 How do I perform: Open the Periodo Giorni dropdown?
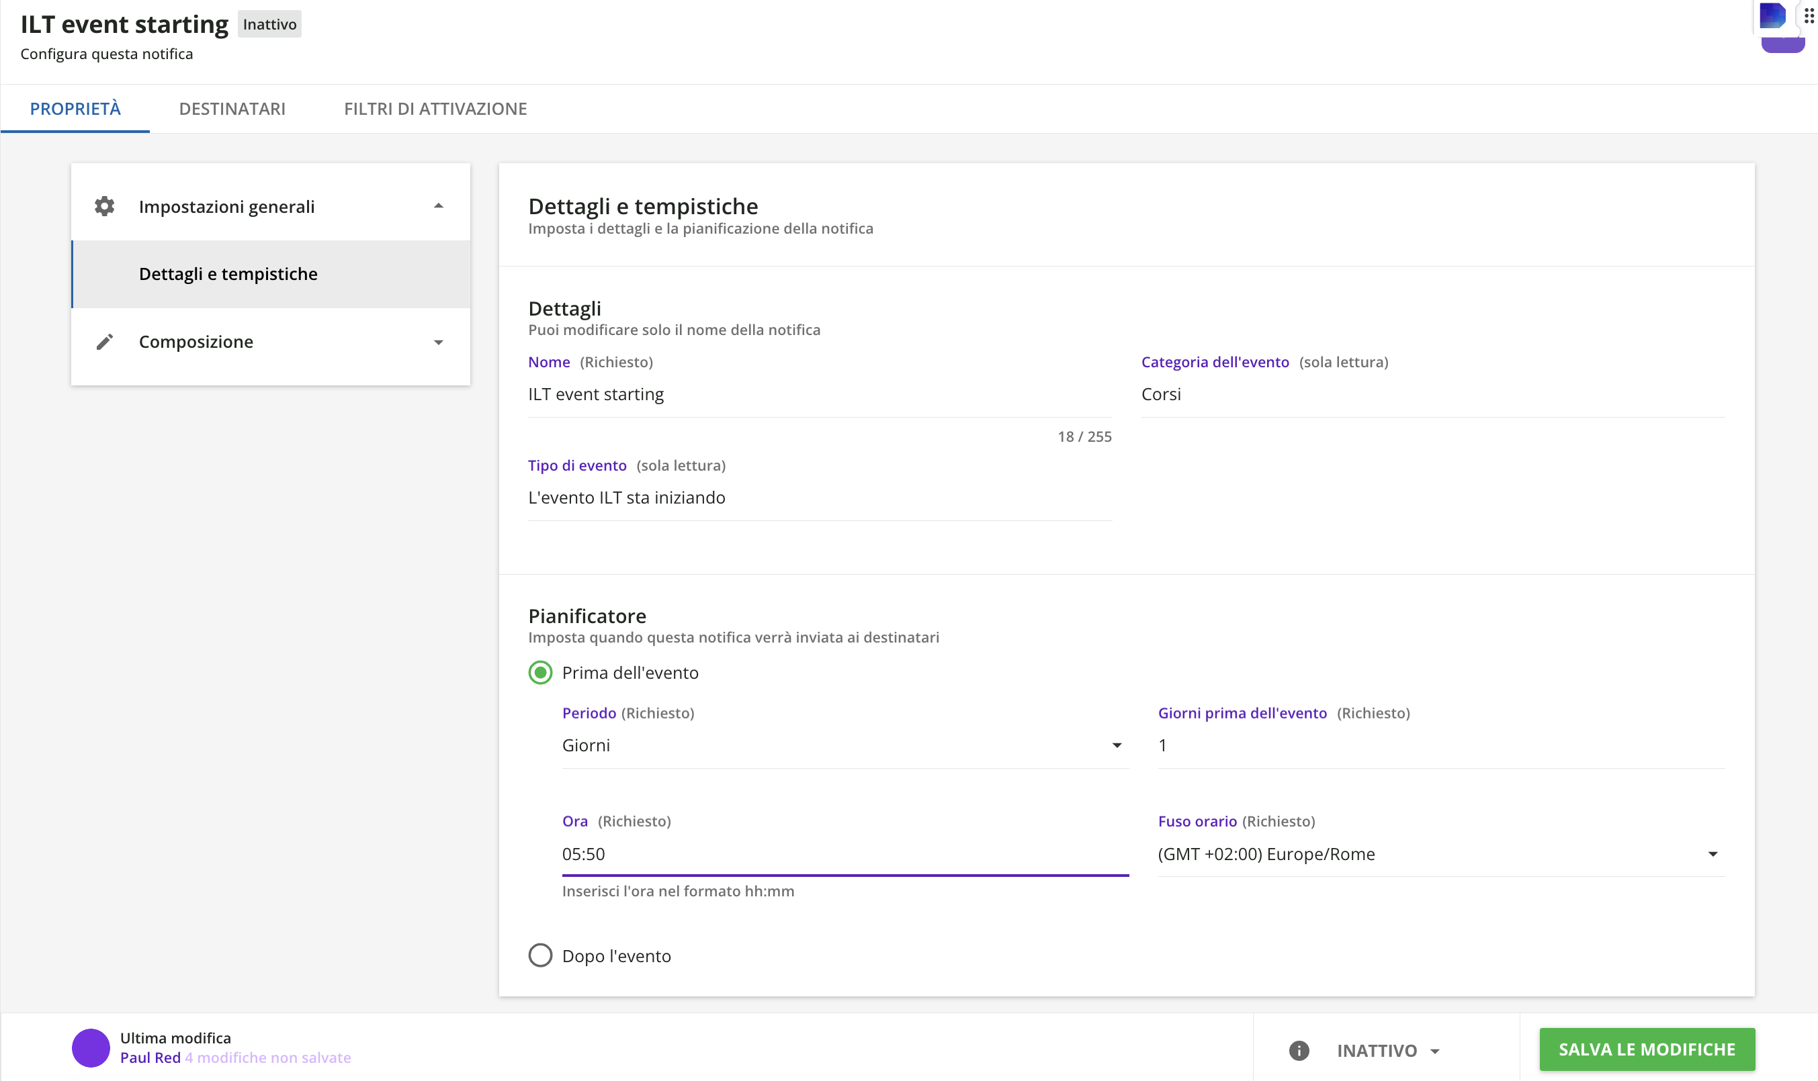pos(845,745)
